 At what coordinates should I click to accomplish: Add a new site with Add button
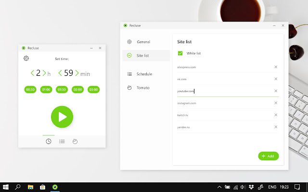pos(269,156)
